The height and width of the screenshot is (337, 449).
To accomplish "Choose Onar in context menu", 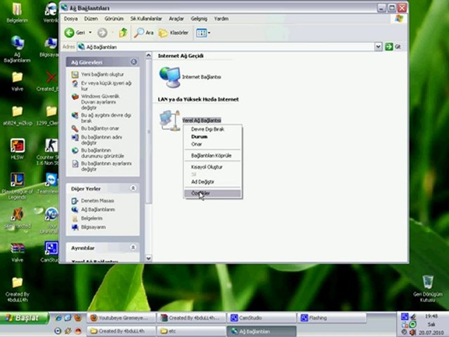I will [x=213, y=144].
